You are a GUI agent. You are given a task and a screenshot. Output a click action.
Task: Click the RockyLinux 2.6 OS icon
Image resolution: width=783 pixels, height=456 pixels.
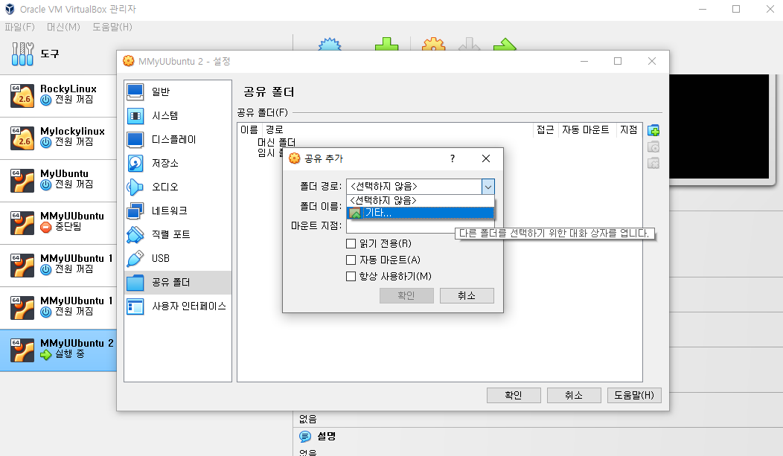[x=22, y=96]
